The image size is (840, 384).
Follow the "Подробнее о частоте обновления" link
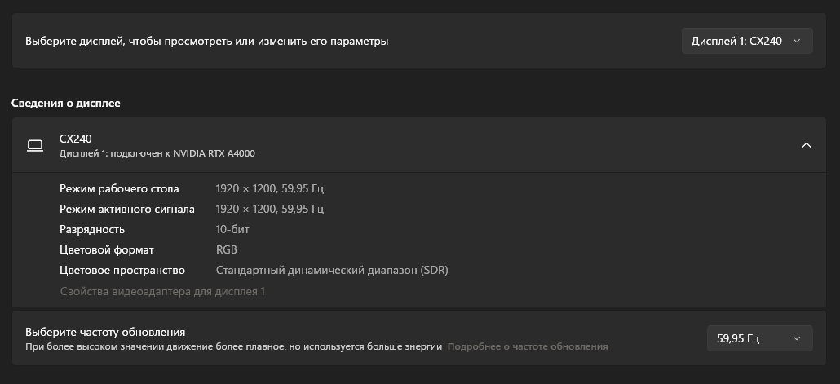pos(528,346)
